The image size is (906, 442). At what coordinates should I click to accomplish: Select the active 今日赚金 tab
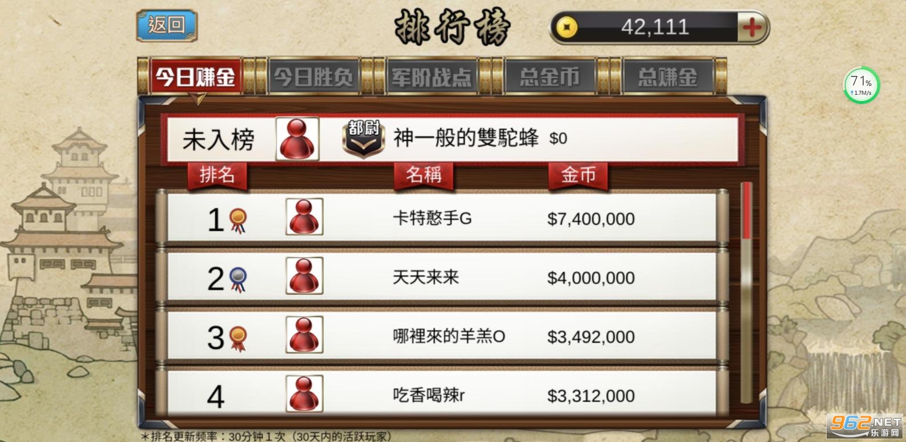196,77
